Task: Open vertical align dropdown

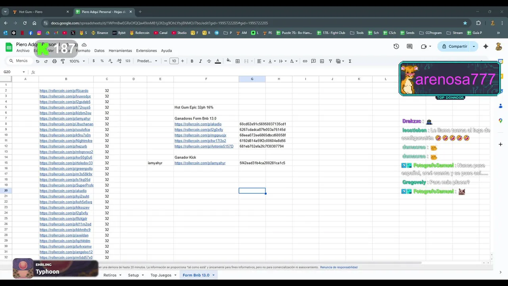Action: 271,61
